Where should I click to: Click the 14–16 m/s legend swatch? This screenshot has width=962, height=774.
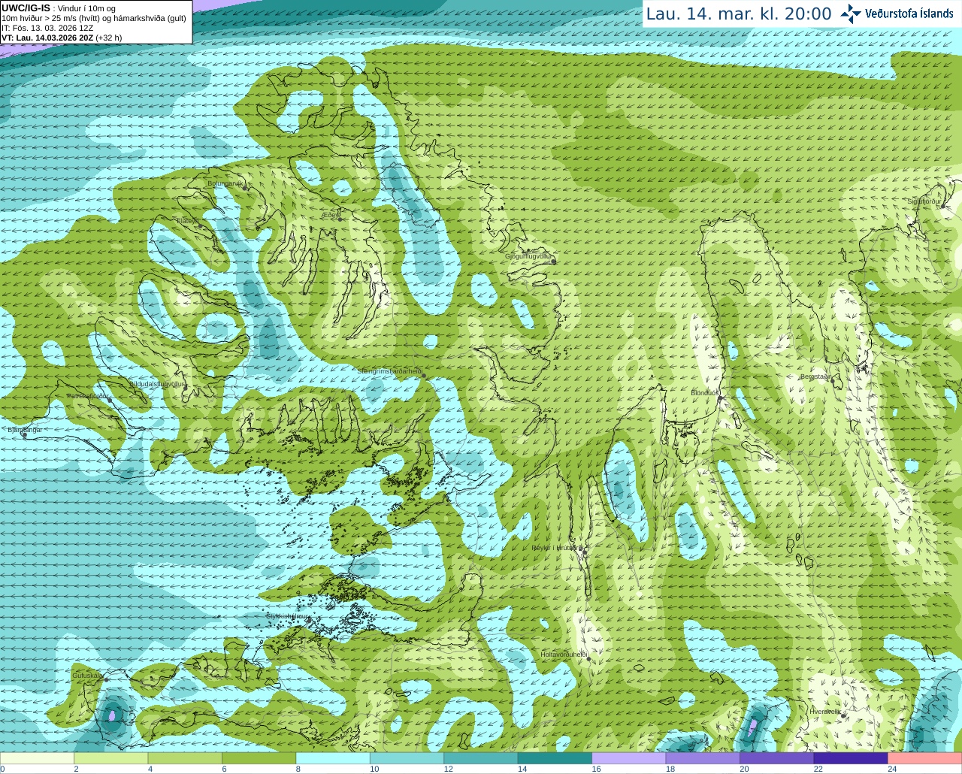(555, 758)
